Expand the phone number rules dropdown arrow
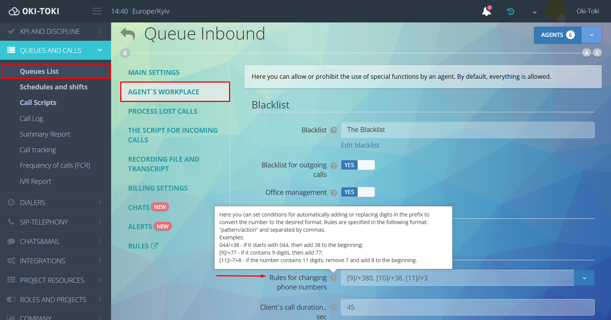This screenshot has width=611, height=320. 584,278
